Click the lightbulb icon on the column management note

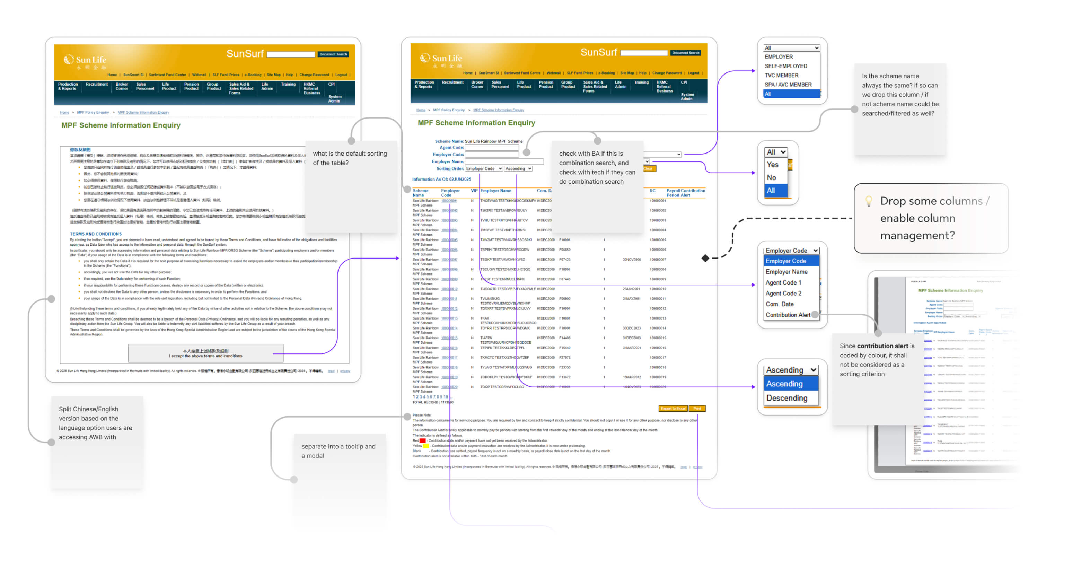coord(868,201)
